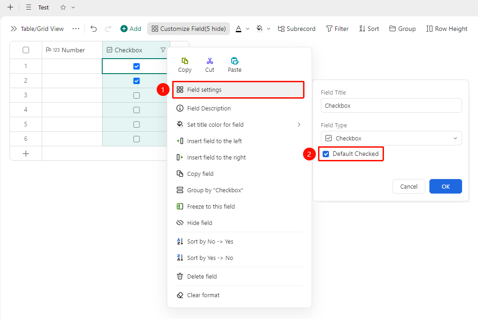
Task: Add a new row with plus icon
Action: click(x=26, y=154)
